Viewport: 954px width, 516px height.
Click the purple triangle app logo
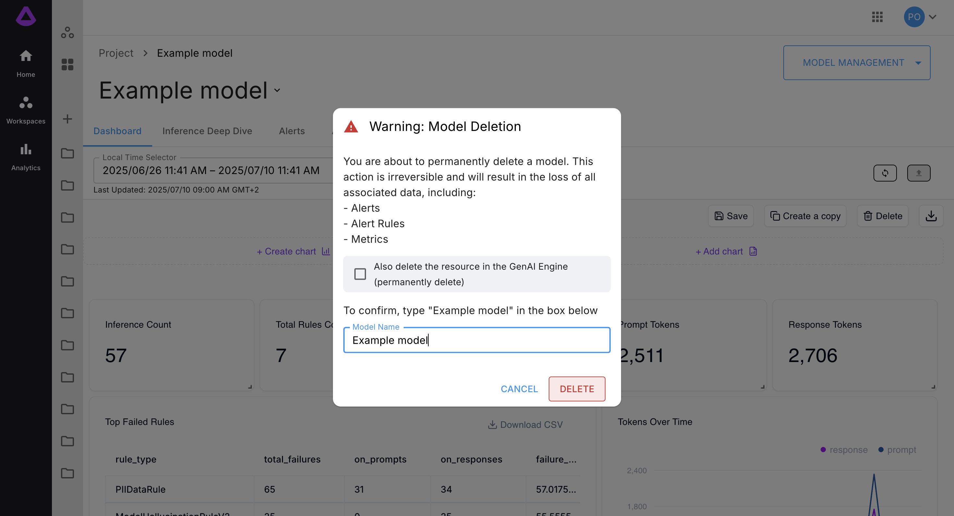26,16
